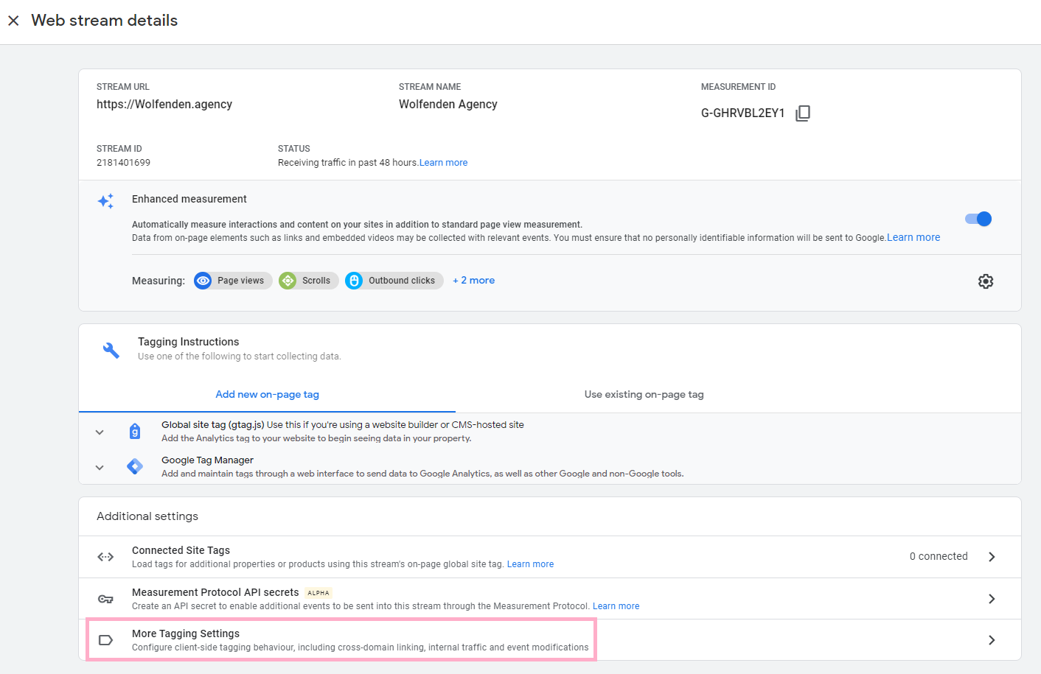1041x674 pixels.
Task: Open Learn more link for Measurement Protocol
Action: click(x=616, y=606)
